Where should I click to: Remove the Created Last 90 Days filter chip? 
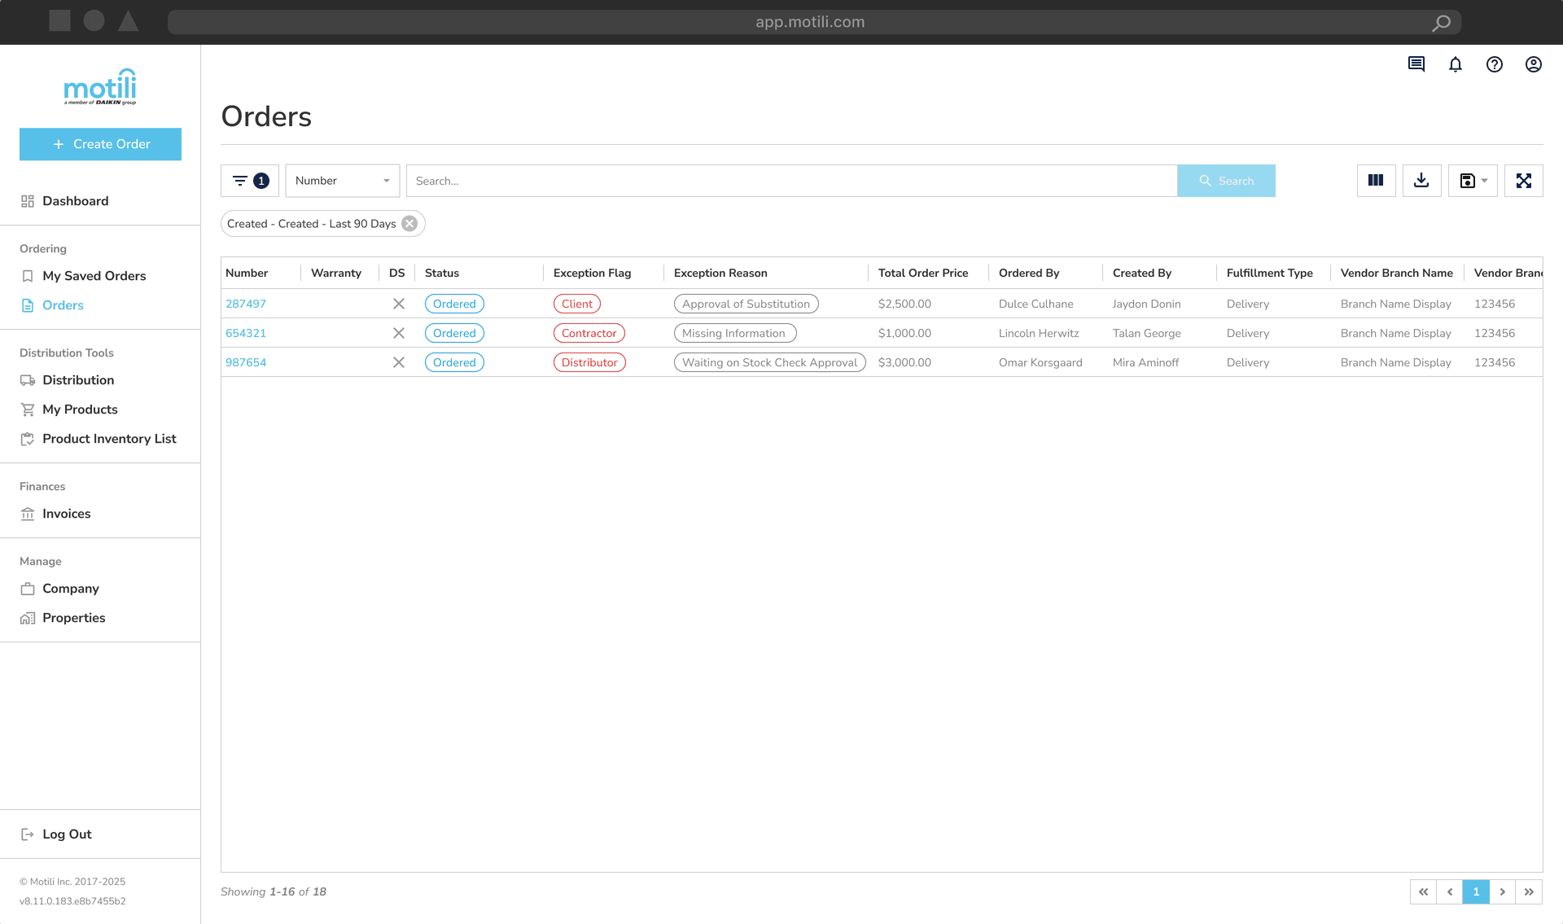(x=409, y=223)
